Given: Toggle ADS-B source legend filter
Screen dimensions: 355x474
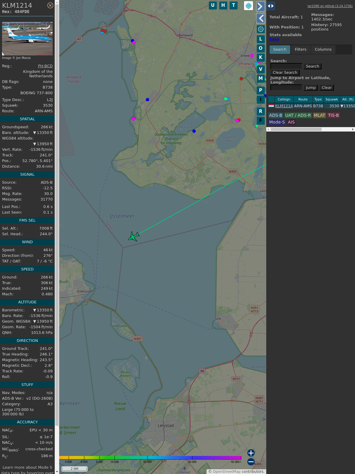Looking at the screenshot, I should [x=276, y=115].
